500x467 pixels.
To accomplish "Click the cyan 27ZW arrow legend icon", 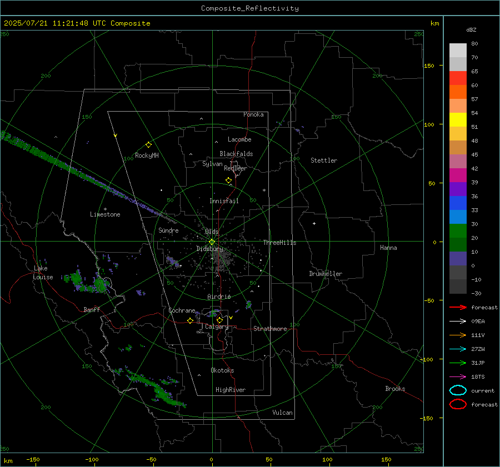I will tap(458, 349).
